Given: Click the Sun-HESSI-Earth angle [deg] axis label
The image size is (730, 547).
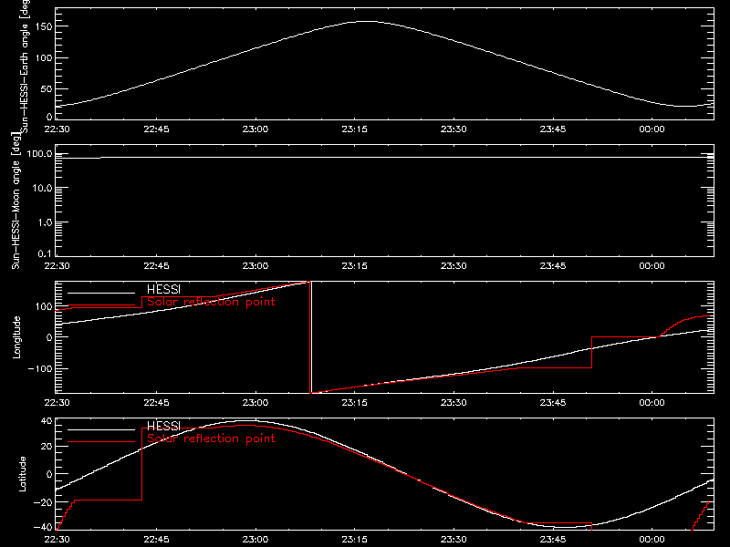Looking at the screenshot, I should click(x=25, y=67).
